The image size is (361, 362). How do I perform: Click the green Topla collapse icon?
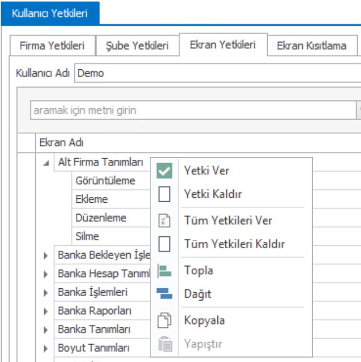164,271
